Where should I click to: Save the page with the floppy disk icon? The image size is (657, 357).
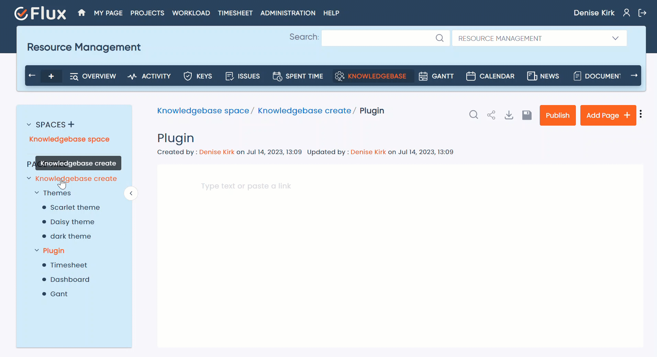pyautogui.click(x=527, y=115)
